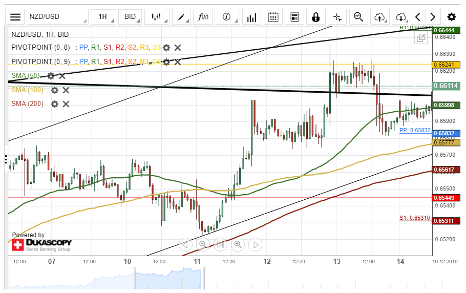This screenshot has height=293, width=466.
Task: Click the S1: 0.65310 support label
Action: tap(415, 218)
